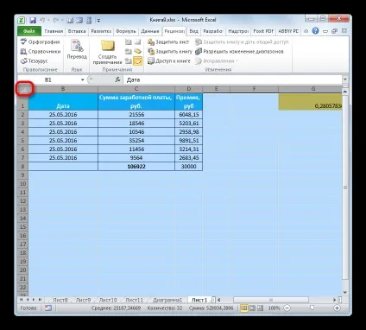This screenshot has height=330, width=366.
Task: Click the insert function fx icon
Action: (117, 79)
